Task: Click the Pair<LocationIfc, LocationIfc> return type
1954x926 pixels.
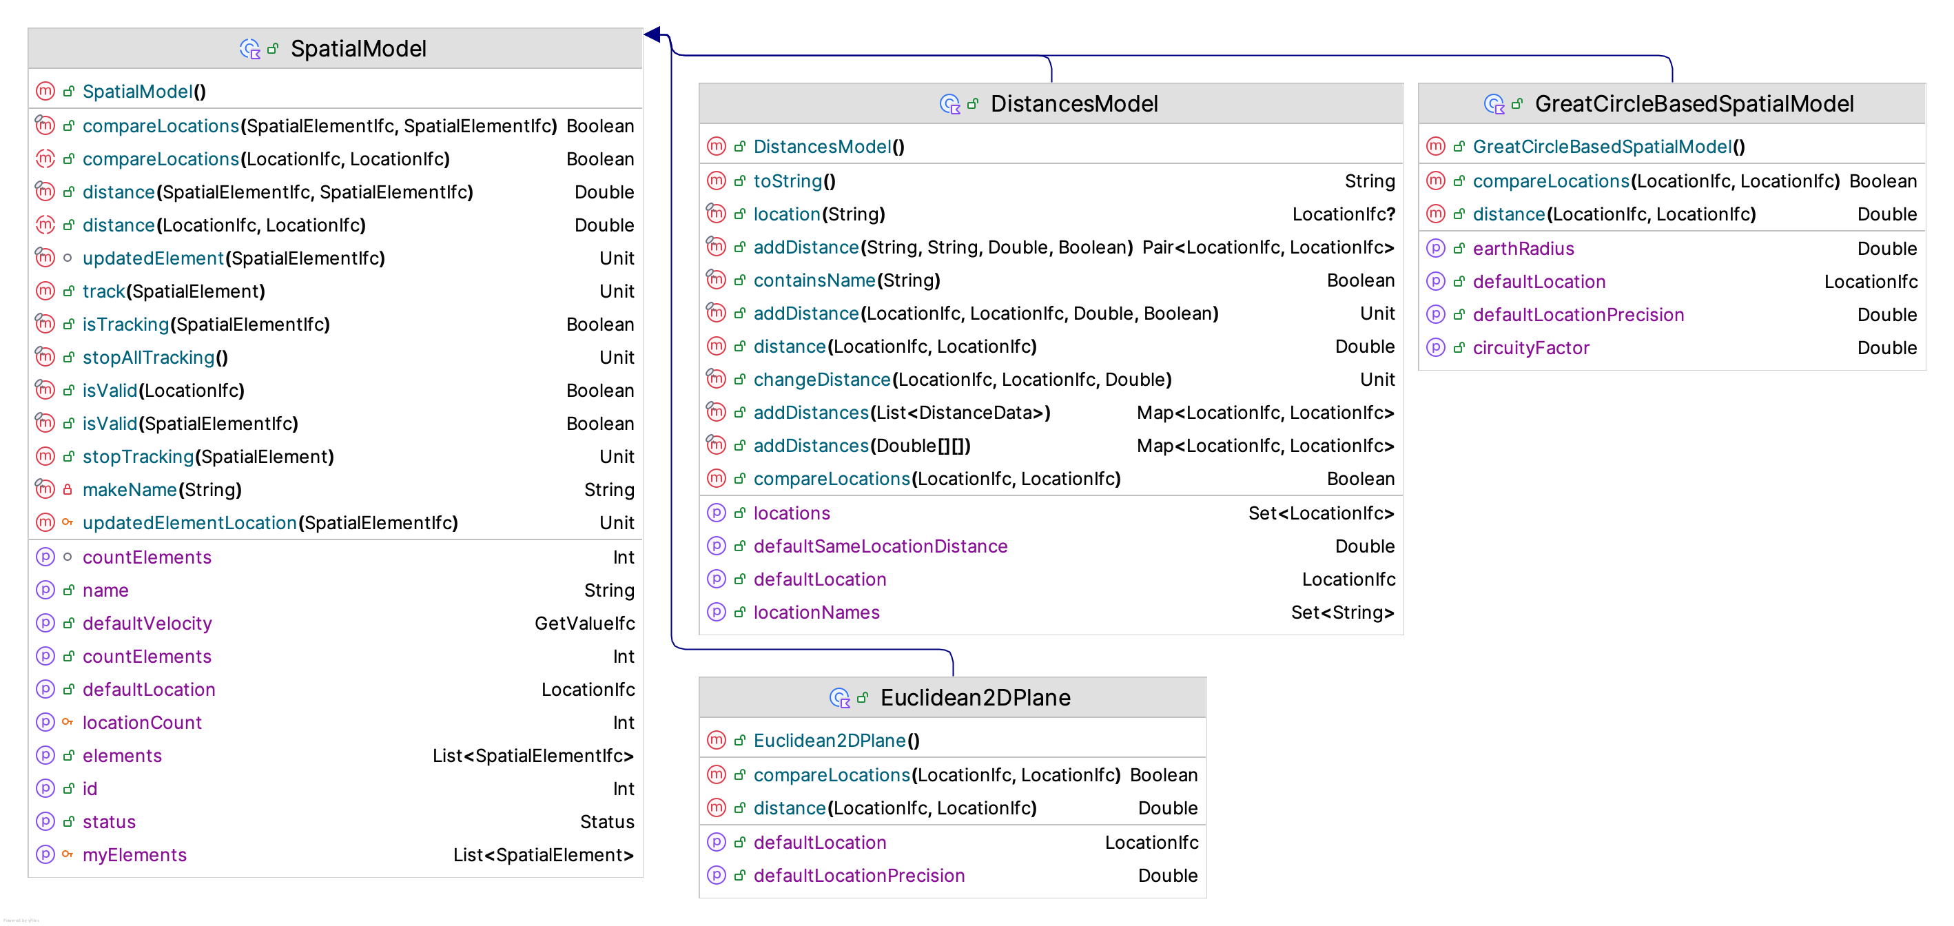Action: coord(1268,247)
